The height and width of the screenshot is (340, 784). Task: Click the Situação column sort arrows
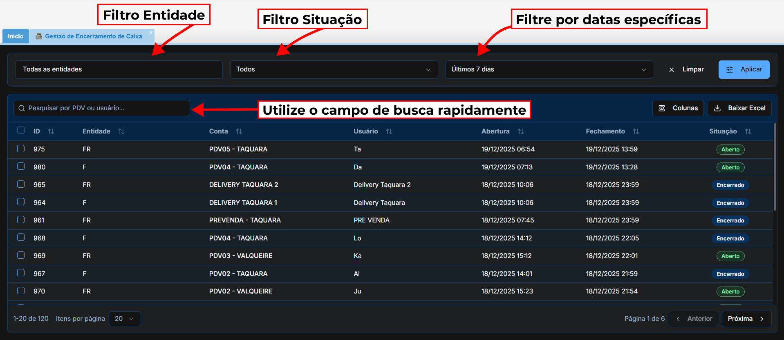click(x=748, y=131)
